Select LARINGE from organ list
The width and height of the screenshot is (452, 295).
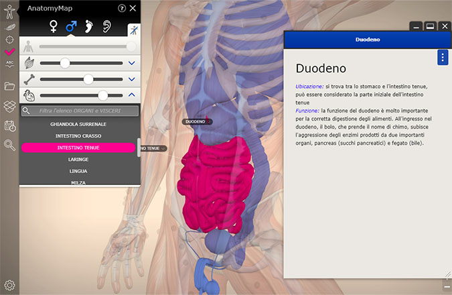click(x=78, y=159)
